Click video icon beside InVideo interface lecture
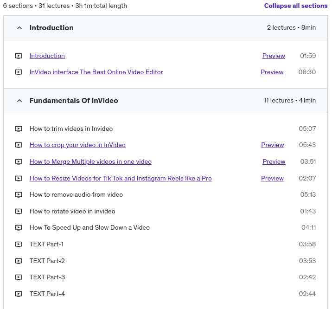 pos(19,72)
